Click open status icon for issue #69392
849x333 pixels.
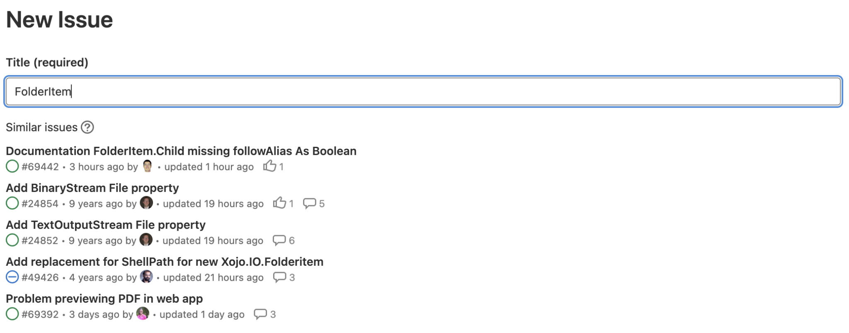click(12, 314)
